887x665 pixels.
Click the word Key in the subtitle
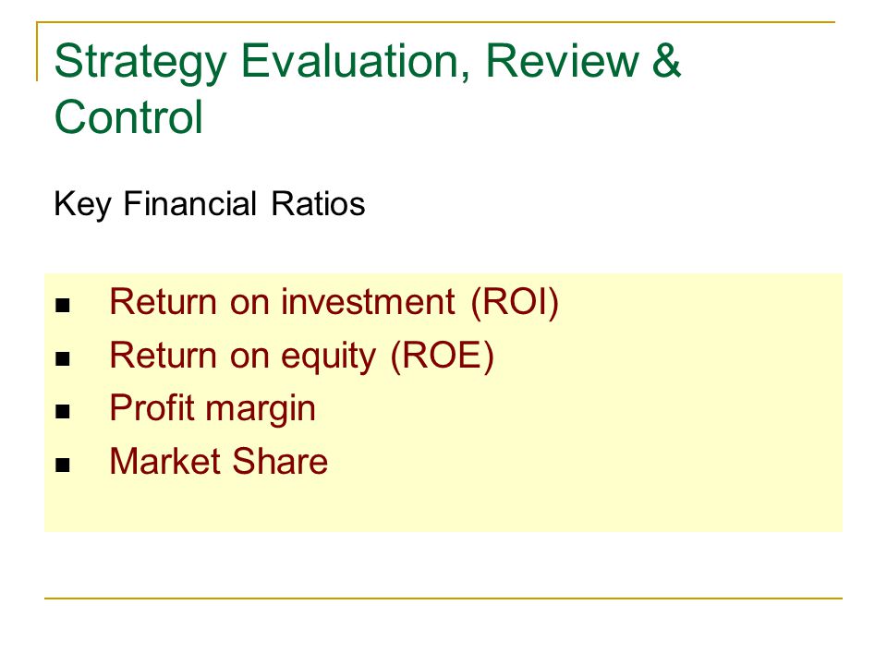click(x=82, y=205)
